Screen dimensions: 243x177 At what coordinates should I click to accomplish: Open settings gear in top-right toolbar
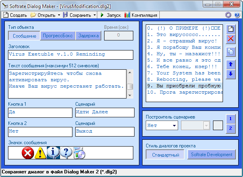228,15
